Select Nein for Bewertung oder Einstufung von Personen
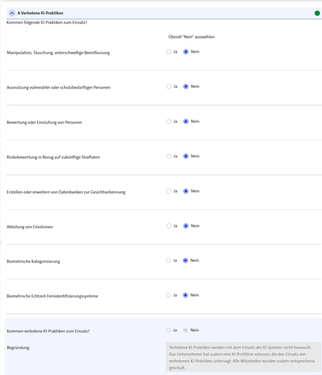 pos(186,121)
